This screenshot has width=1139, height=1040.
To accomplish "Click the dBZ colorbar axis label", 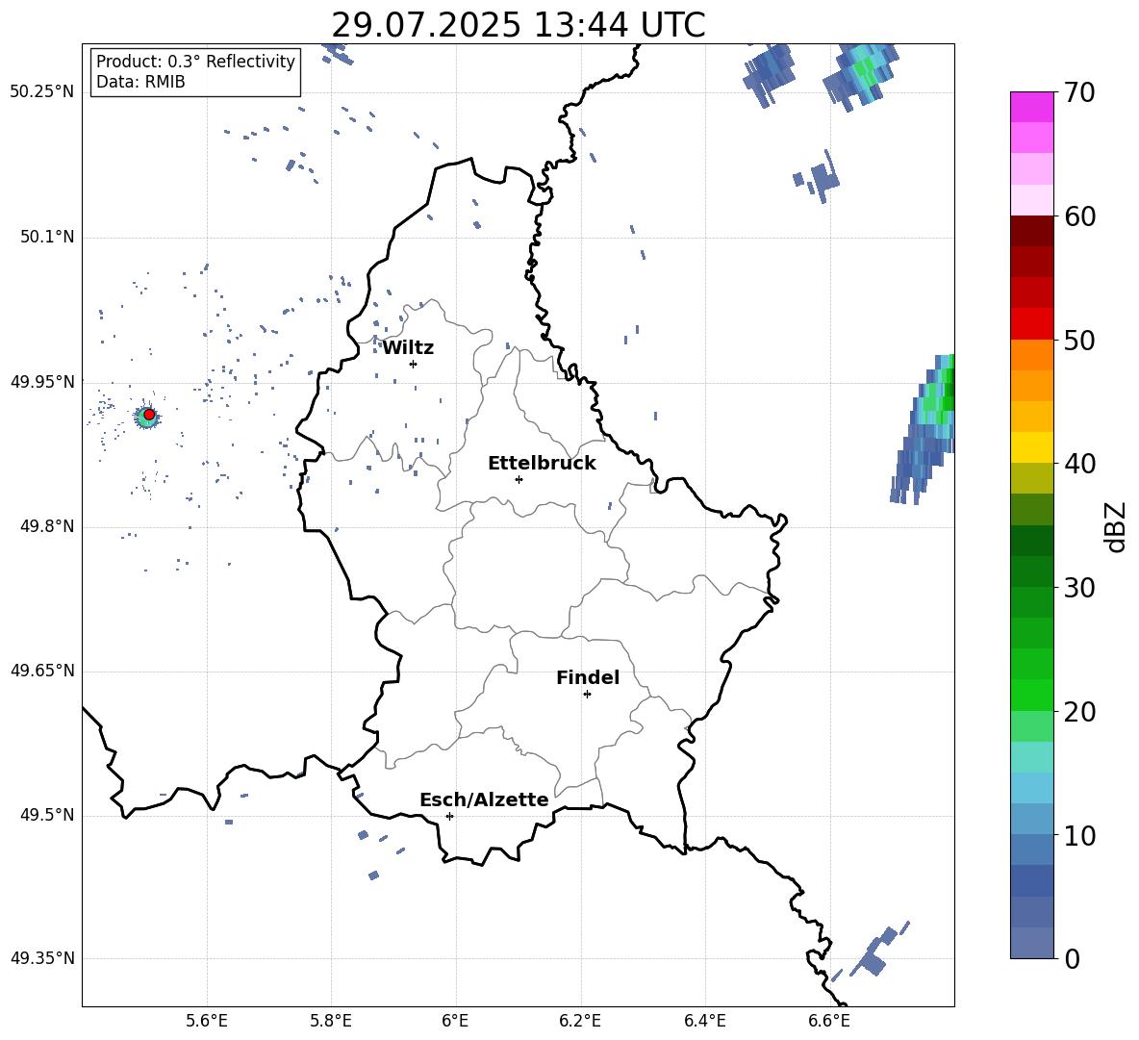I will [1117, 526].
